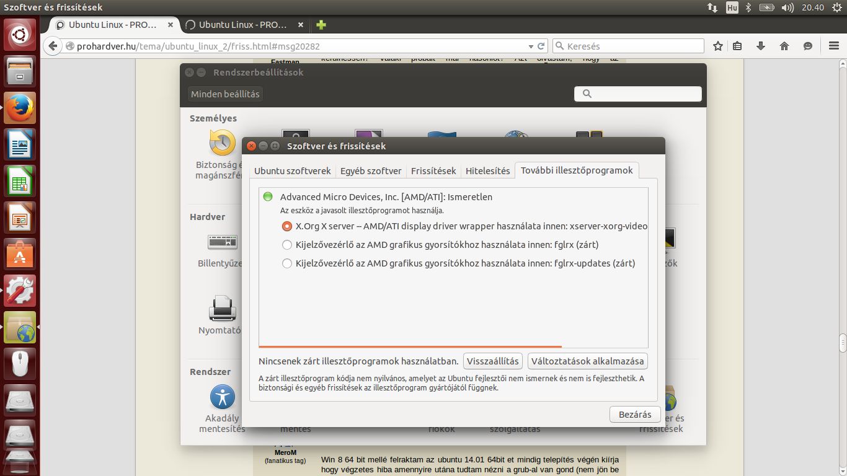Select the fglrx (zárt) driver radio button

point(286,245)
